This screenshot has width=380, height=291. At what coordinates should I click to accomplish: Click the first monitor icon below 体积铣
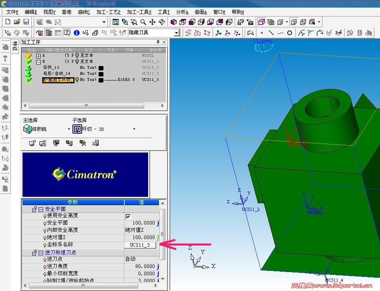pyautogui.click(x=33, y=143)
